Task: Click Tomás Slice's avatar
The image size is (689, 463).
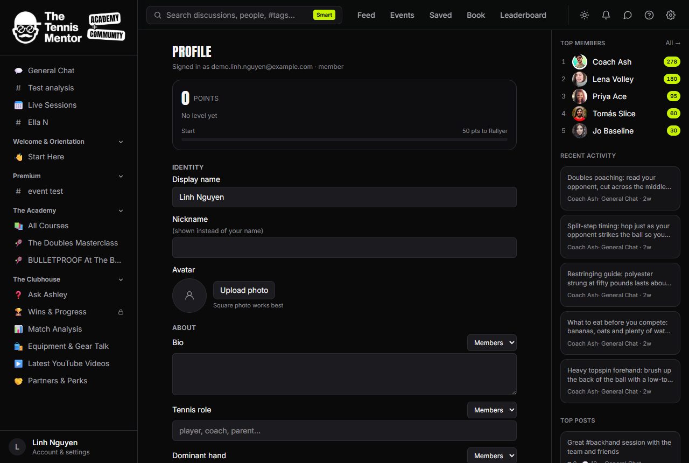Action: 580,114
